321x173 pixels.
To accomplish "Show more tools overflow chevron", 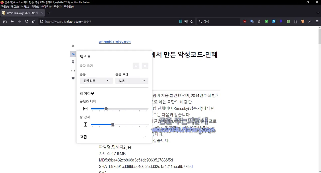I will point(310,22).
